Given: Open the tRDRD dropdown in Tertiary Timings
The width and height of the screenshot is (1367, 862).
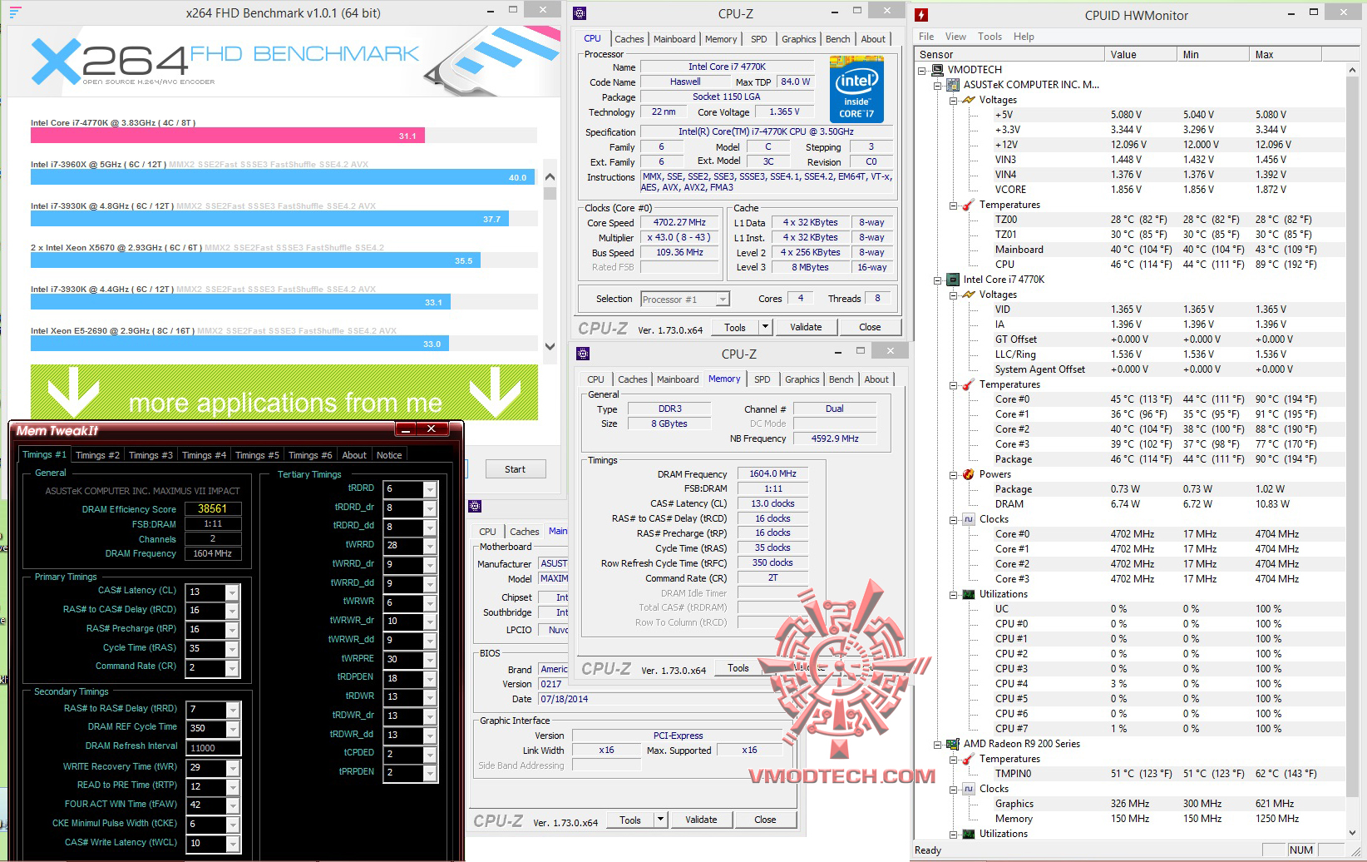Looking at the screenshot, I should tap(430, 489).
